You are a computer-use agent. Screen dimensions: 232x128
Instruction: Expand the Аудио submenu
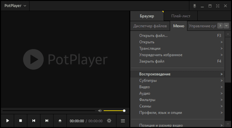tap(177, 93)
